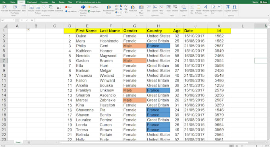Insert Header & Footer
The image size is (270, 147).
(x=199, y=9)
